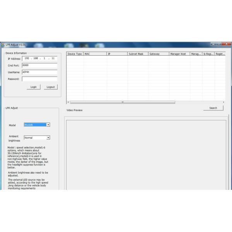Select the UserName text box

[x=39, y=72]
